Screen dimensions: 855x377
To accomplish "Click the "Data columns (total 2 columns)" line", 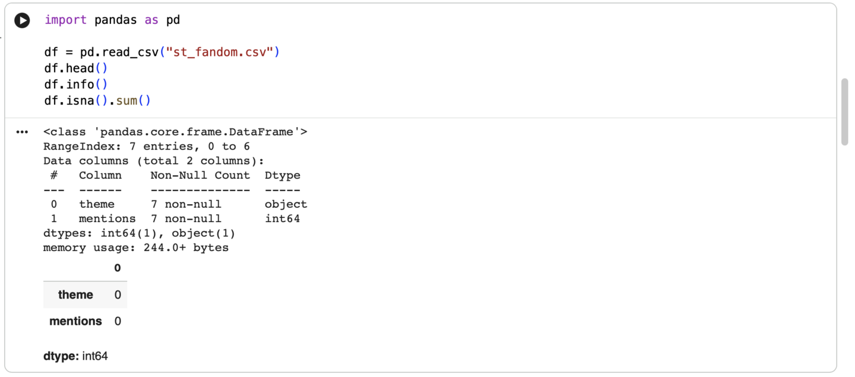I will (x=154, y=161).
